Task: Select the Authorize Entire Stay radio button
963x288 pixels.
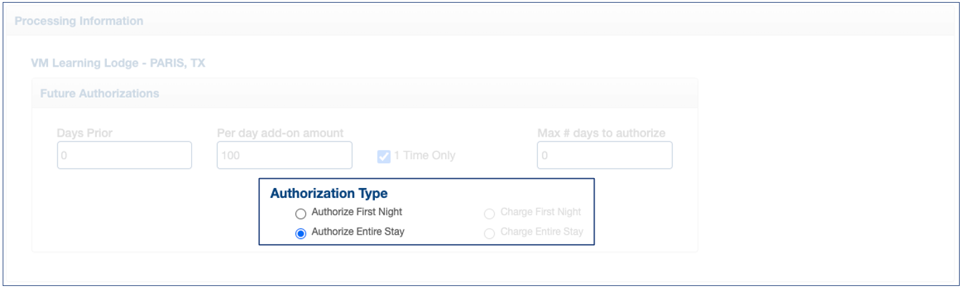Action: pos(301,233)
